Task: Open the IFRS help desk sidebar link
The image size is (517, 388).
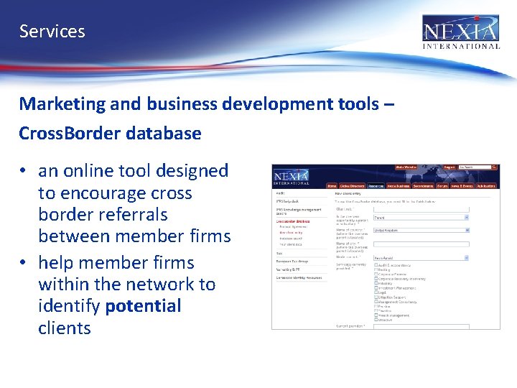Action: tap(287, 201)
